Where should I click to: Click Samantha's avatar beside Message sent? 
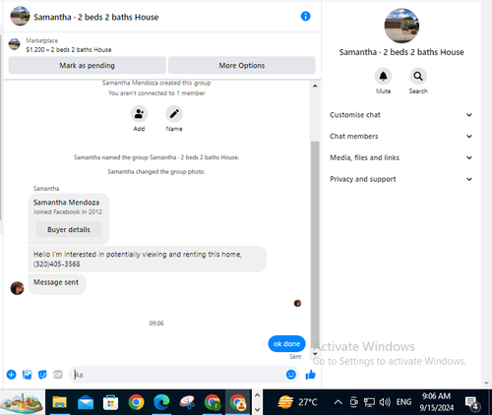(17, 288)
